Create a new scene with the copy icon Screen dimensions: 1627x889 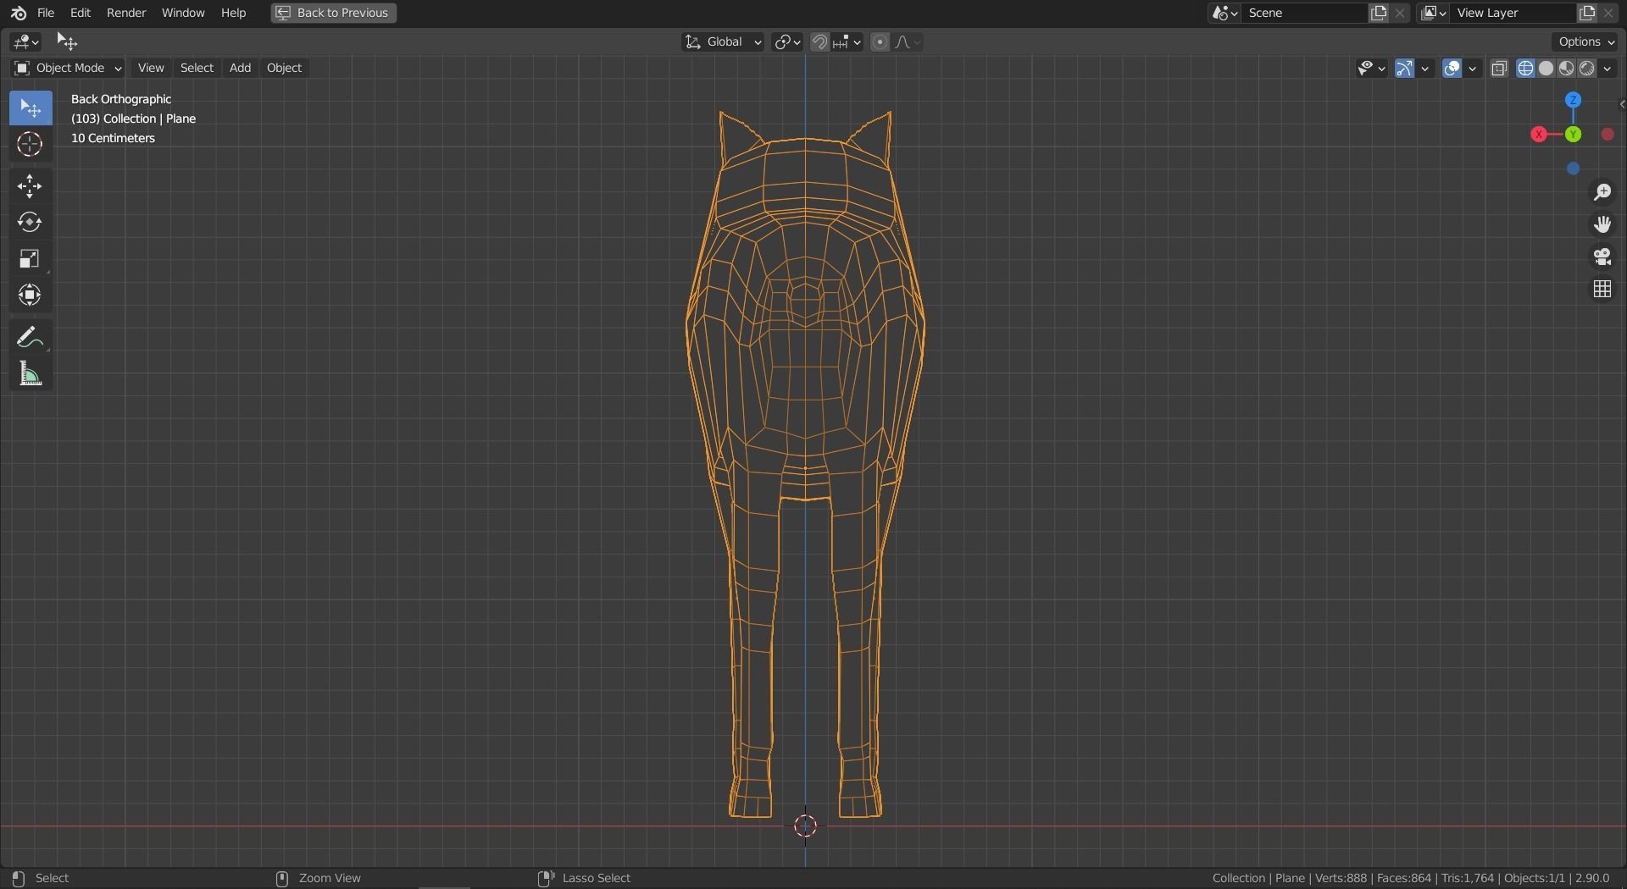point(1379,13)
